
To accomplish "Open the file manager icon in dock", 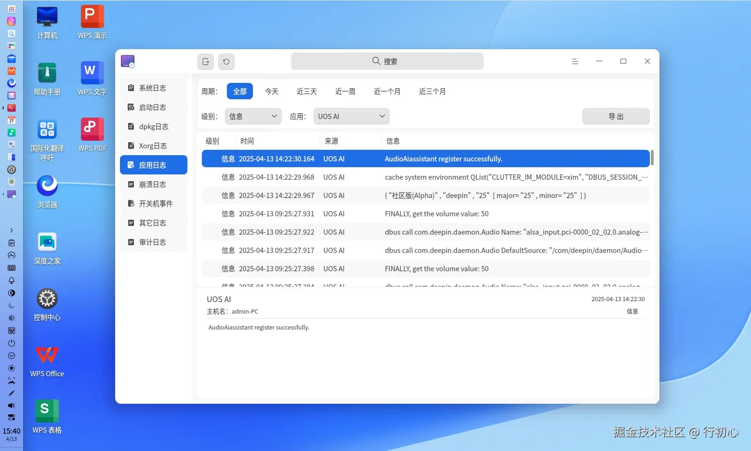I will pos(12,59).
